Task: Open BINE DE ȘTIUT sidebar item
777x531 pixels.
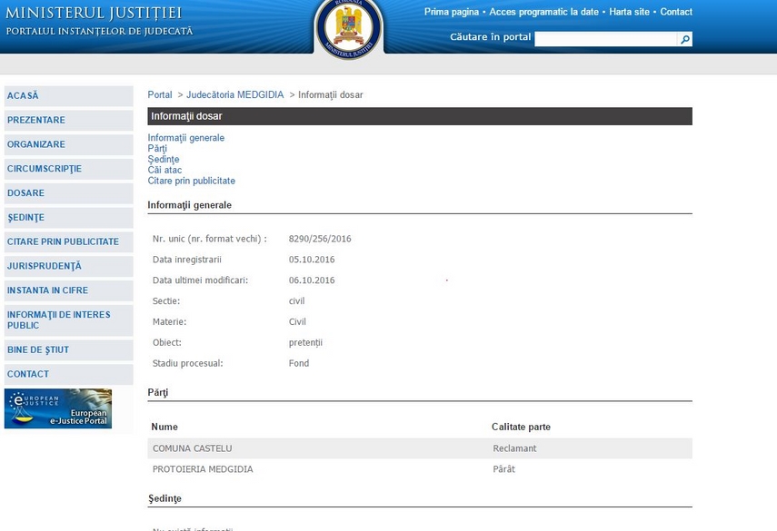Action: click(38, 349)
